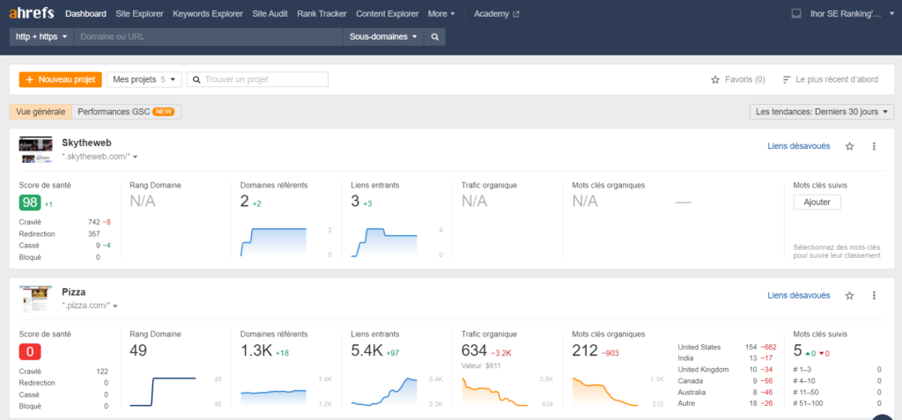This screenshot has height=420, width=902.
Task: Click Pizza Domaines référents 1.3K value
Action: pos(256,350)
